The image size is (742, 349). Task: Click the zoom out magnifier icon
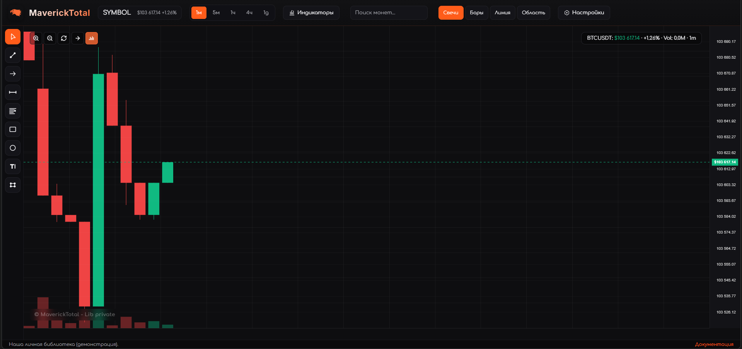(50, 38)
